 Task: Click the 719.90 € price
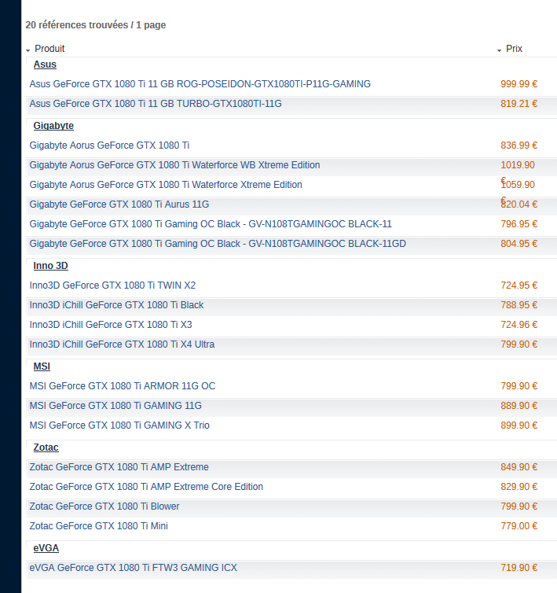[519, 567]
